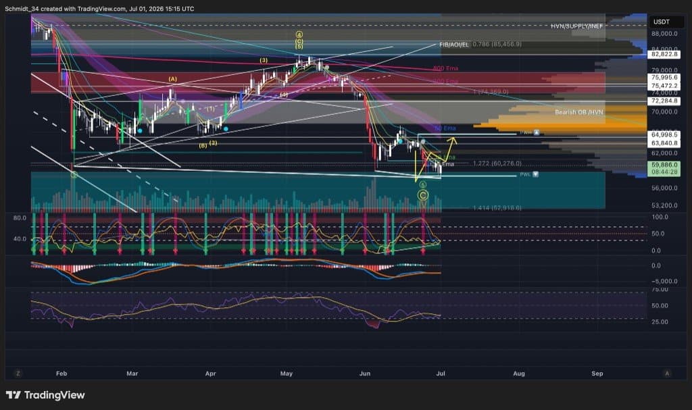The image size is (692, 410).
Task: Click 88,000.0 on the price axis
Action: coord(664,34)
